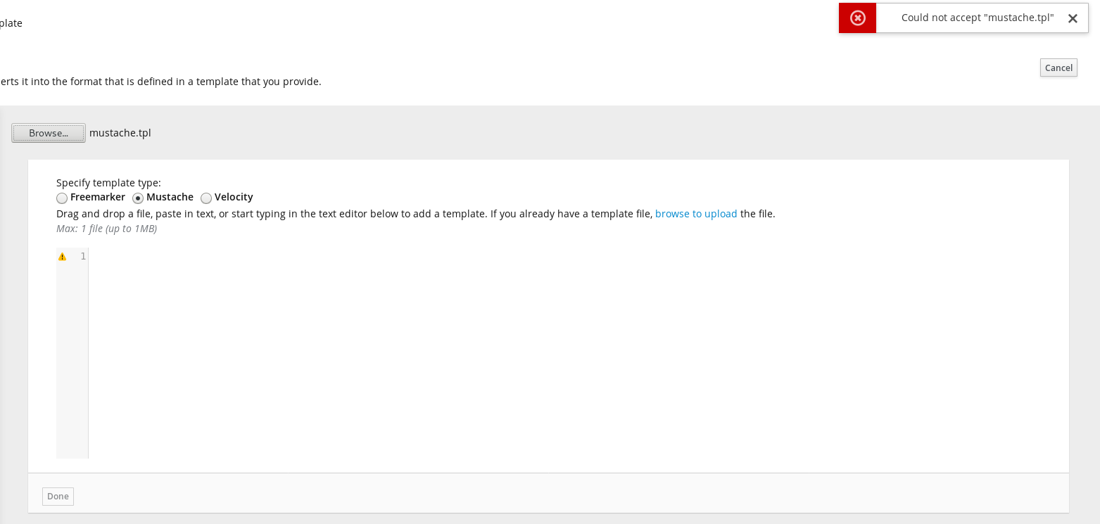Select the Freemarker template type

pos(62,198)
